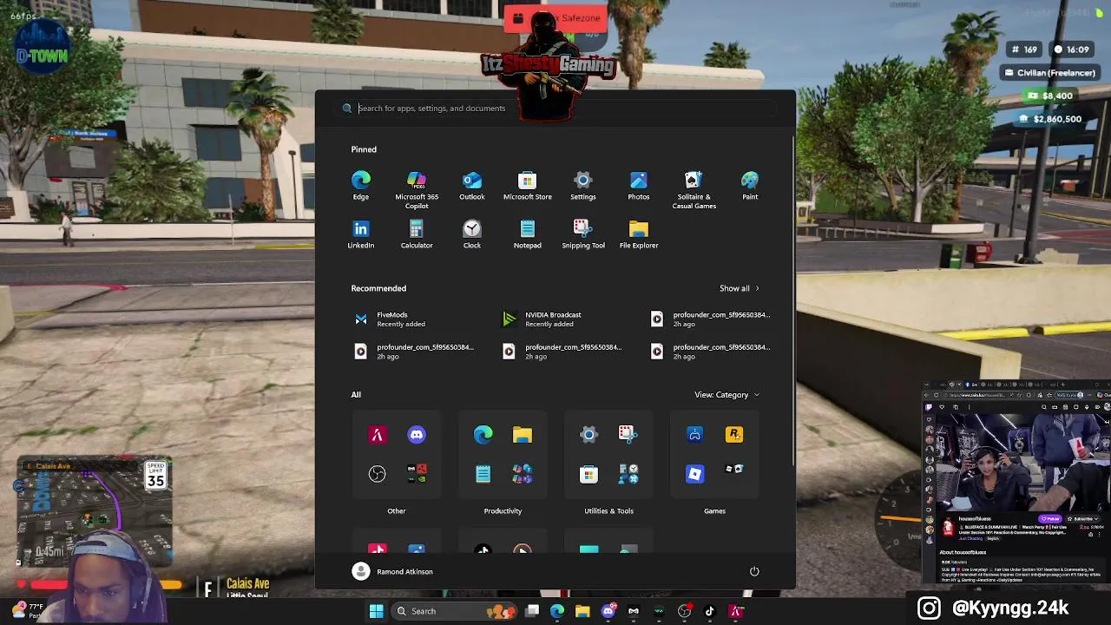
Task: Open Microsoft Store from Pinned
Action: 527,185
